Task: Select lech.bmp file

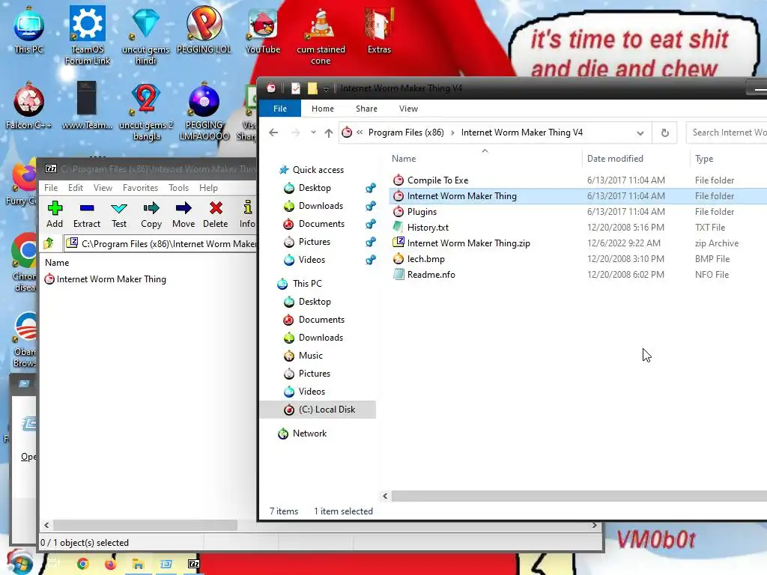Action: [425, 258]
